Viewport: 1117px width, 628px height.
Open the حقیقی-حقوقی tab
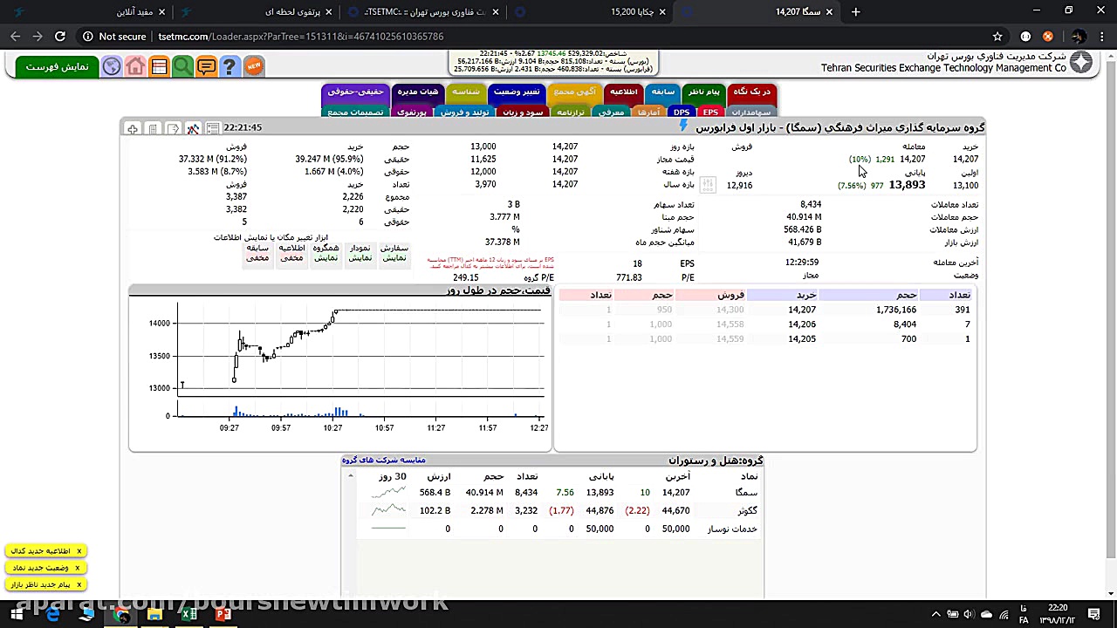tap(356, 92)
